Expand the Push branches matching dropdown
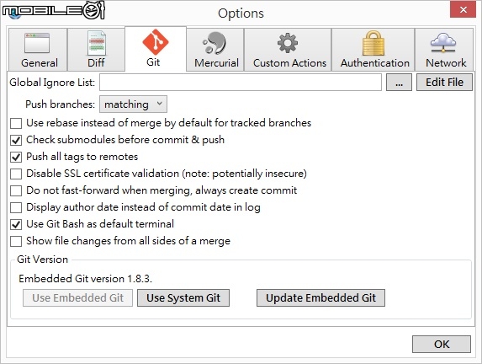Viewport: 482px width, 364px height. (x=133, y=104)
